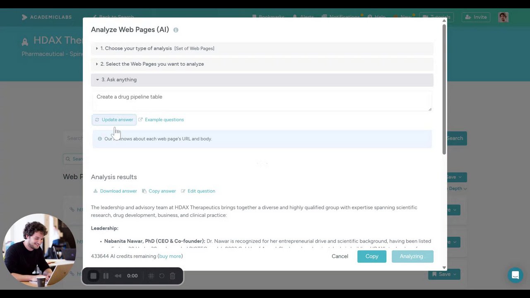Screen dimensions: 530x298
Task: Click the webcam presenter thumbnail
Action: pyautogui.click(x=39, y=250)
